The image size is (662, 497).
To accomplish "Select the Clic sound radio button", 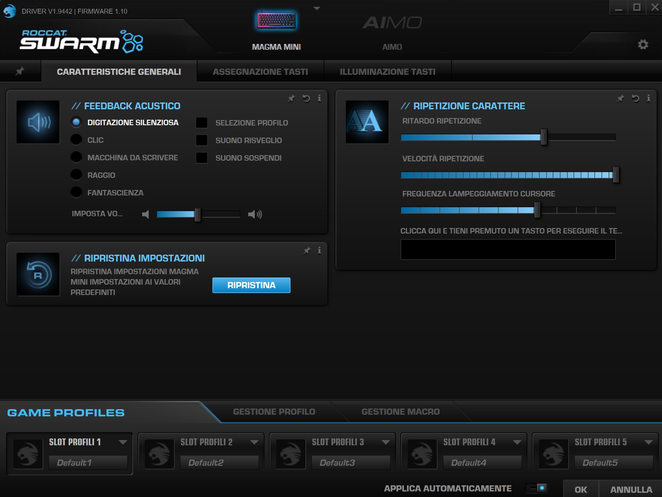I will tap(76, 140).
